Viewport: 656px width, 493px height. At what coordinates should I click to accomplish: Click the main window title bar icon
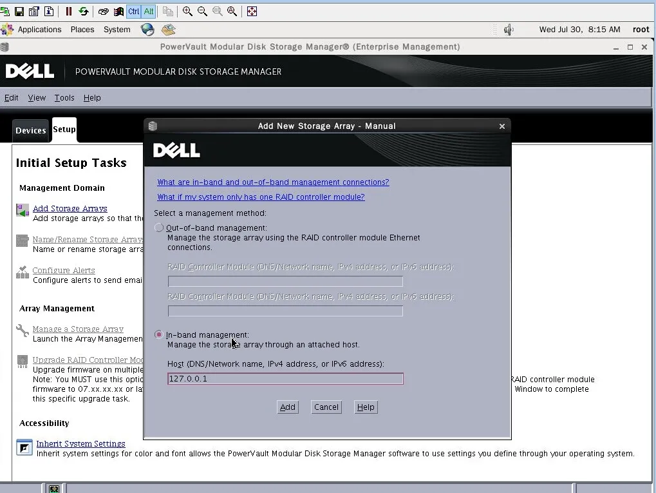pos(5,47)
